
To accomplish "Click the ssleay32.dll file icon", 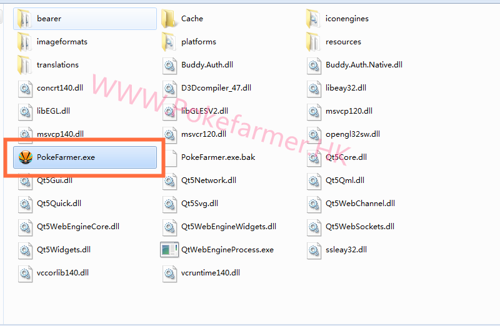I will 314,250.
